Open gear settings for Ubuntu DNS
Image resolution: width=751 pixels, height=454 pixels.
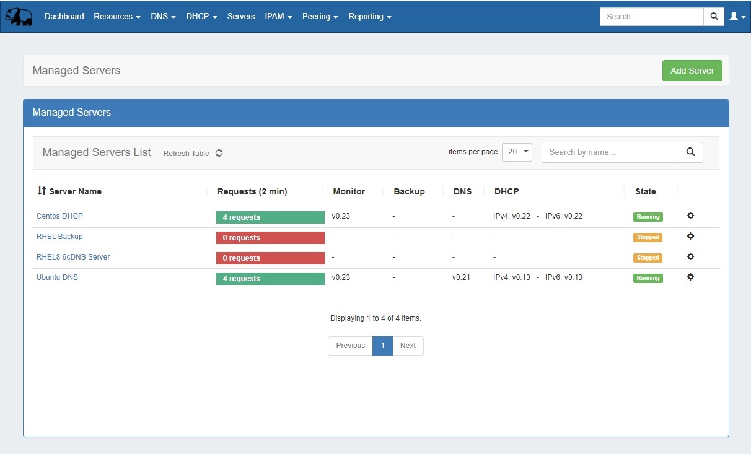pyautogui.click(x=690, y=277)
